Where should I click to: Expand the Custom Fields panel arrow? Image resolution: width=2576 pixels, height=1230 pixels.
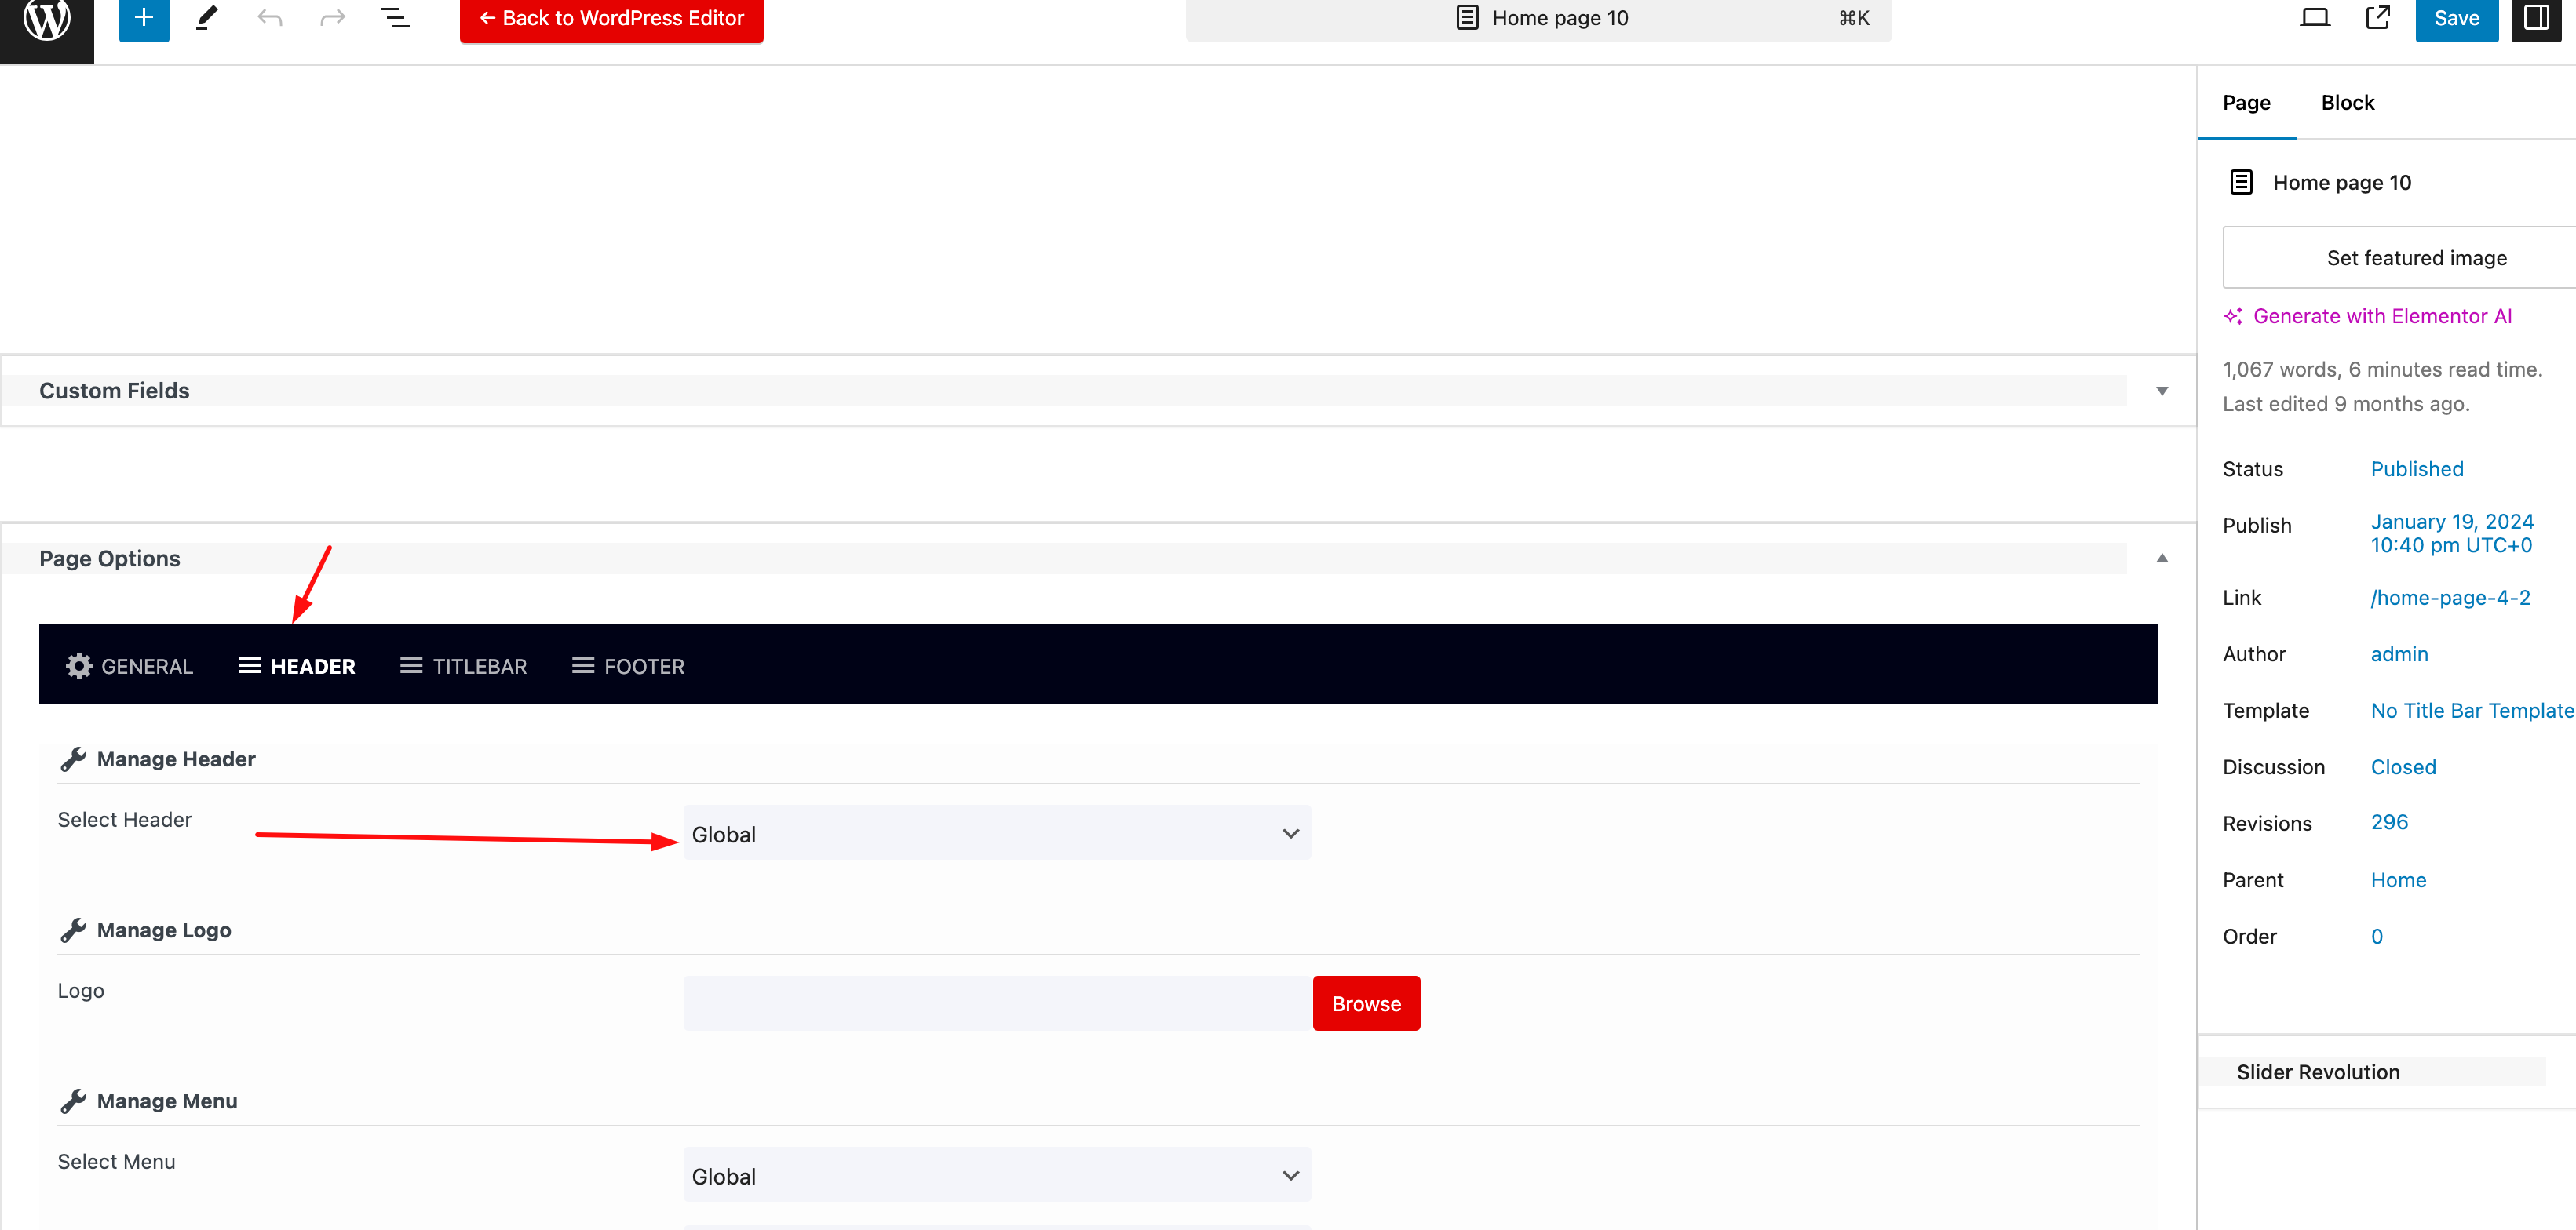2162,391
